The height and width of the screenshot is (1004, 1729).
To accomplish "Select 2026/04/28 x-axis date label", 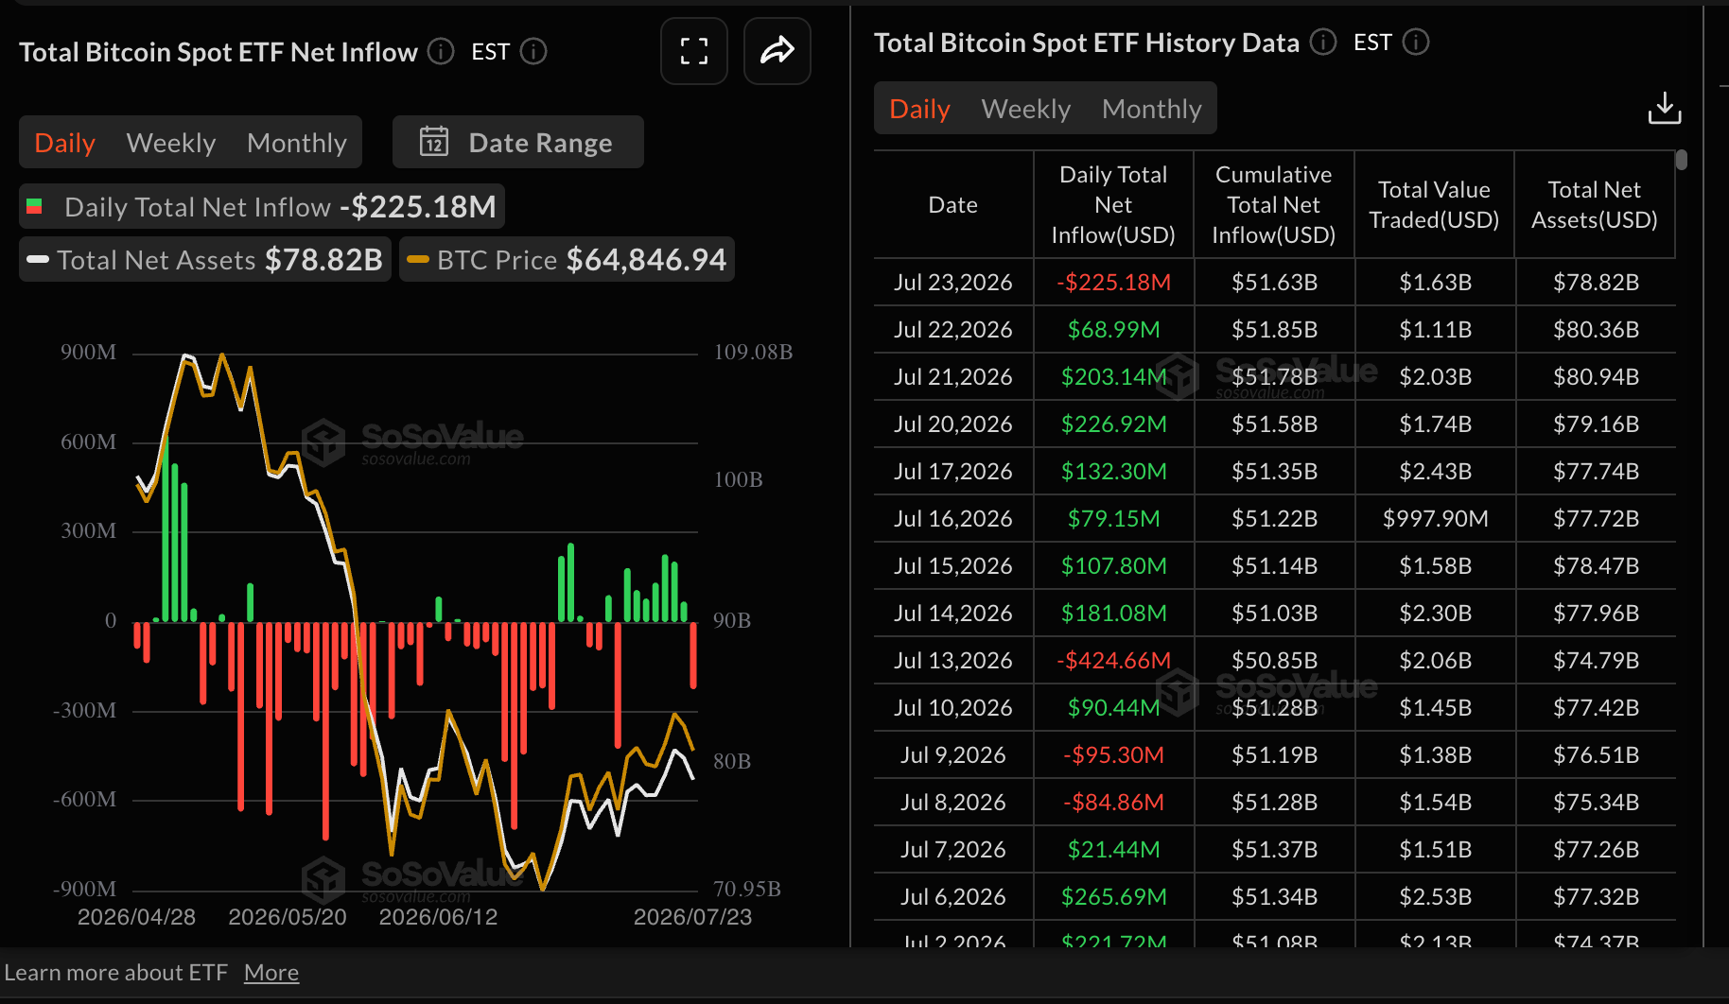I will click(136, 917).
